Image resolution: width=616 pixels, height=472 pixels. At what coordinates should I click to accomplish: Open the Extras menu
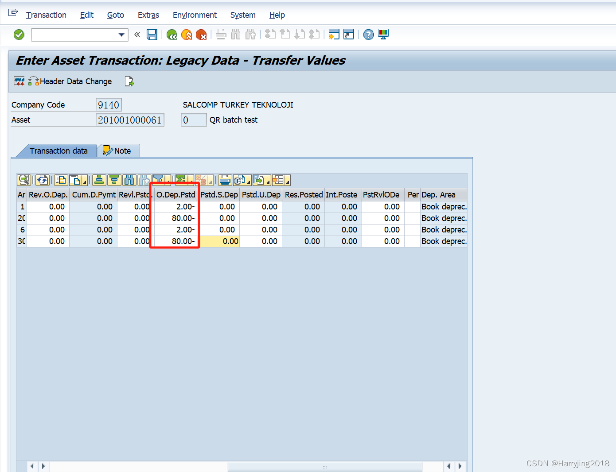coord(148,15)
